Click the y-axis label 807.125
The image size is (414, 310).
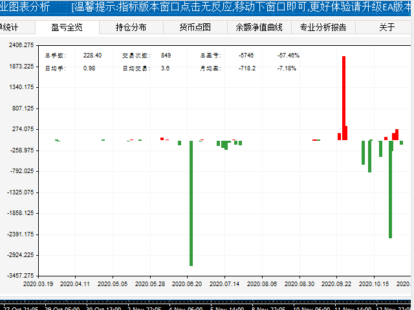coord(23,108)
